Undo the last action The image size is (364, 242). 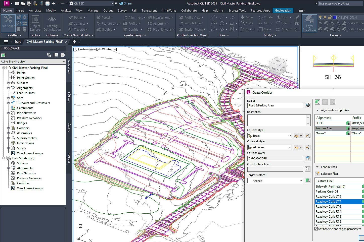click(54, 4)
